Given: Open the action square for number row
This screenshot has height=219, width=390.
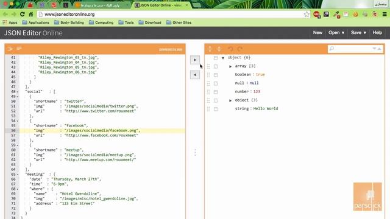Looking at the screenshot, I should [216, 92].
